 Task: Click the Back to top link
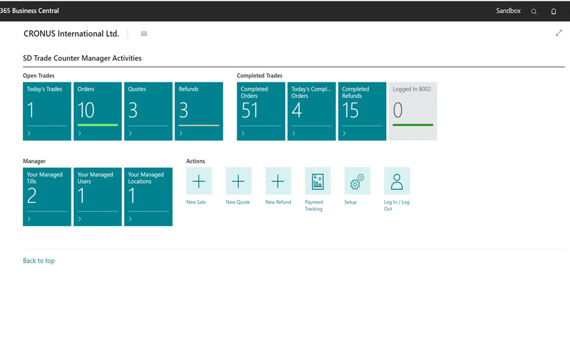click(39, 261)
